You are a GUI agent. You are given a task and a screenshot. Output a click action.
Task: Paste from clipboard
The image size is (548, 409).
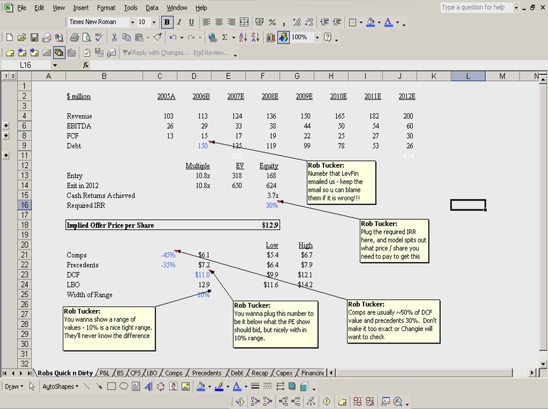[x=139, y=38]
